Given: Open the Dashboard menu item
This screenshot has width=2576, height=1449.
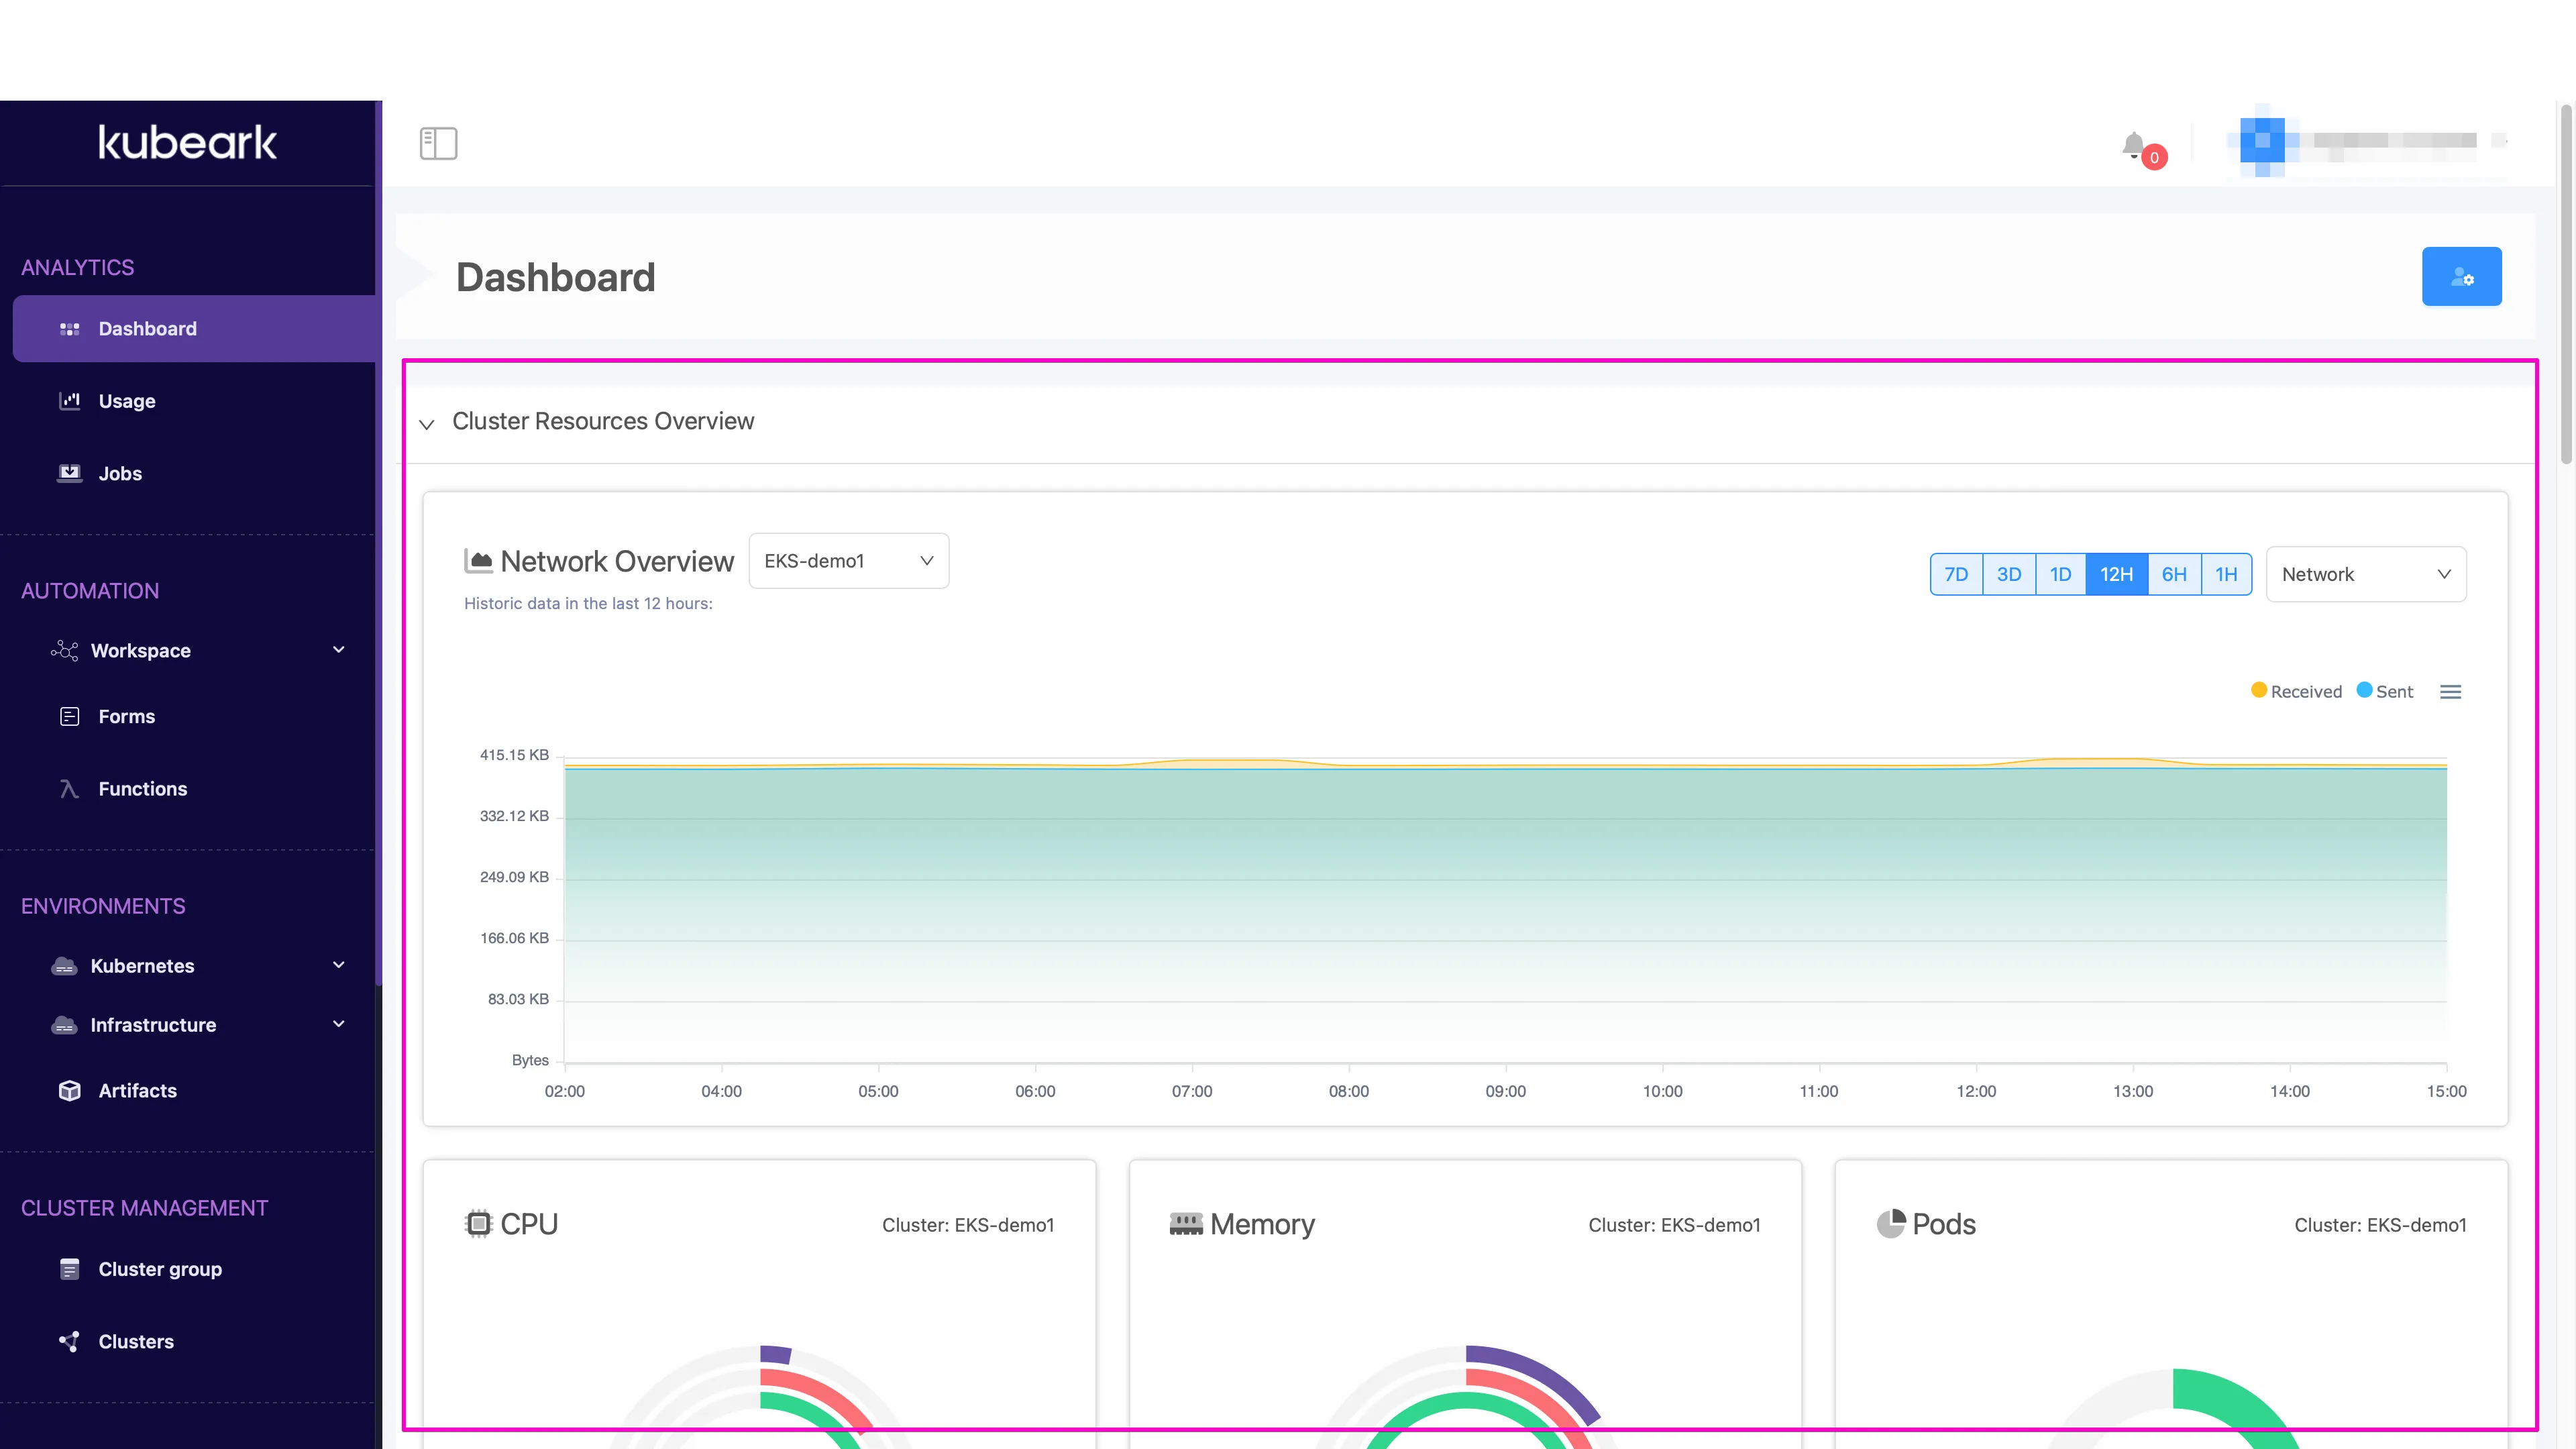Looking at the screenshot, I should point(194,329).
